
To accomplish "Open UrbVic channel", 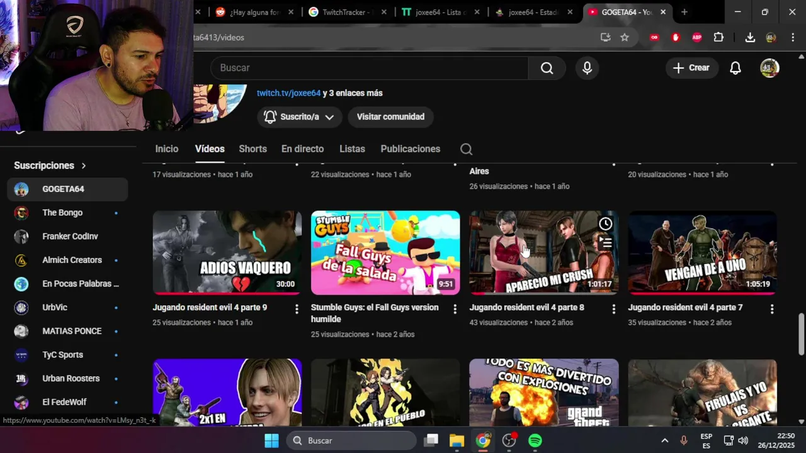I will [67, 308].
